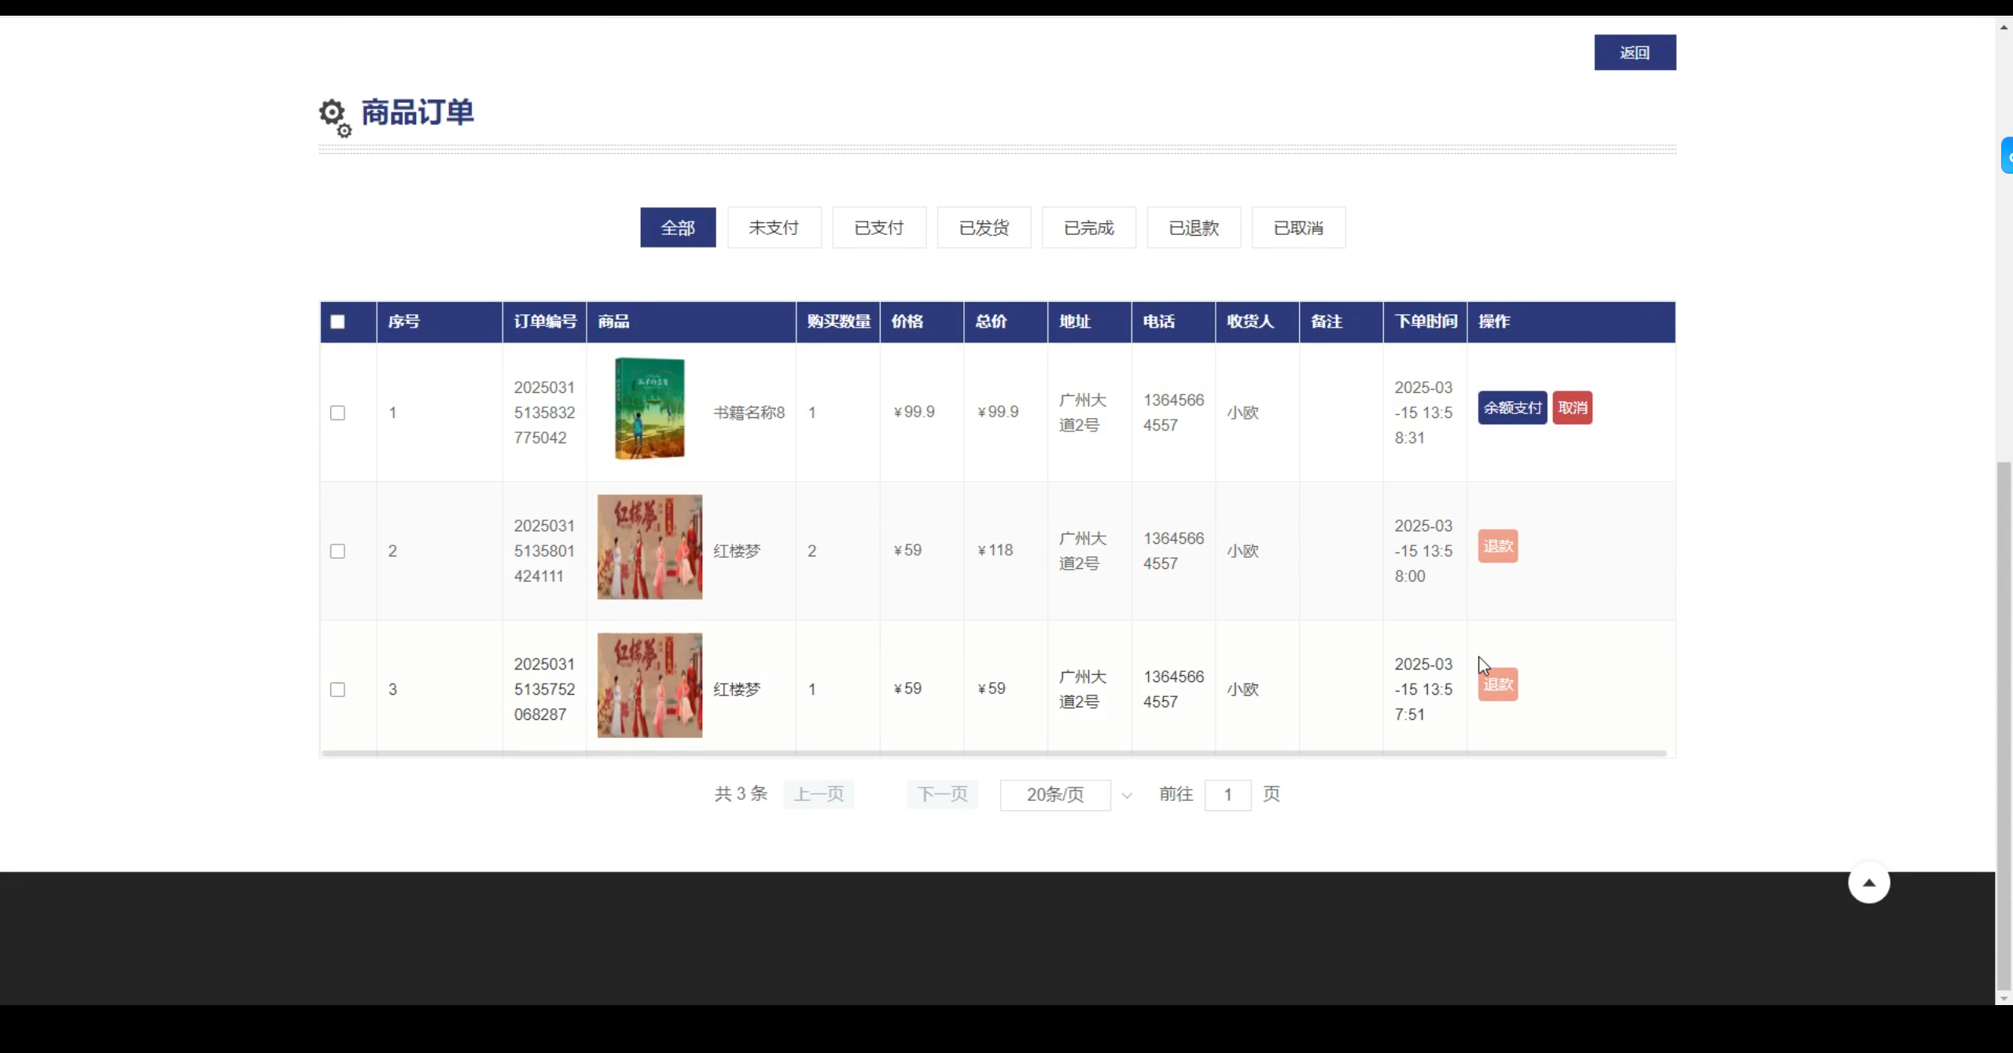Check the checkbox for order row 1
The height and width of the screenshot is (1053, 2013).
(x=337, y=413)
